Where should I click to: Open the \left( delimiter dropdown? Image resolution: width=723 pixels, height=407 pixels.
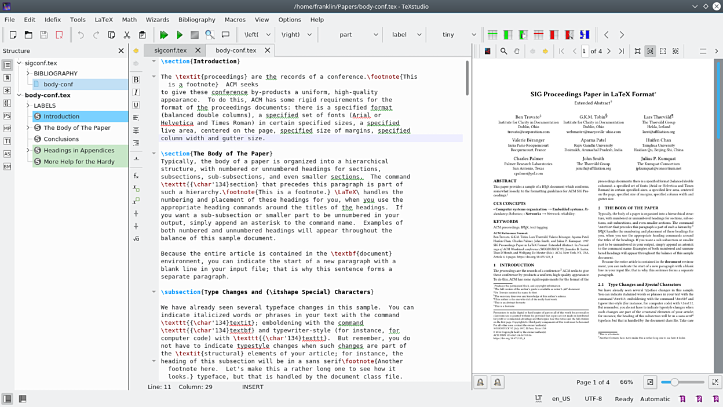coord(268,35)
